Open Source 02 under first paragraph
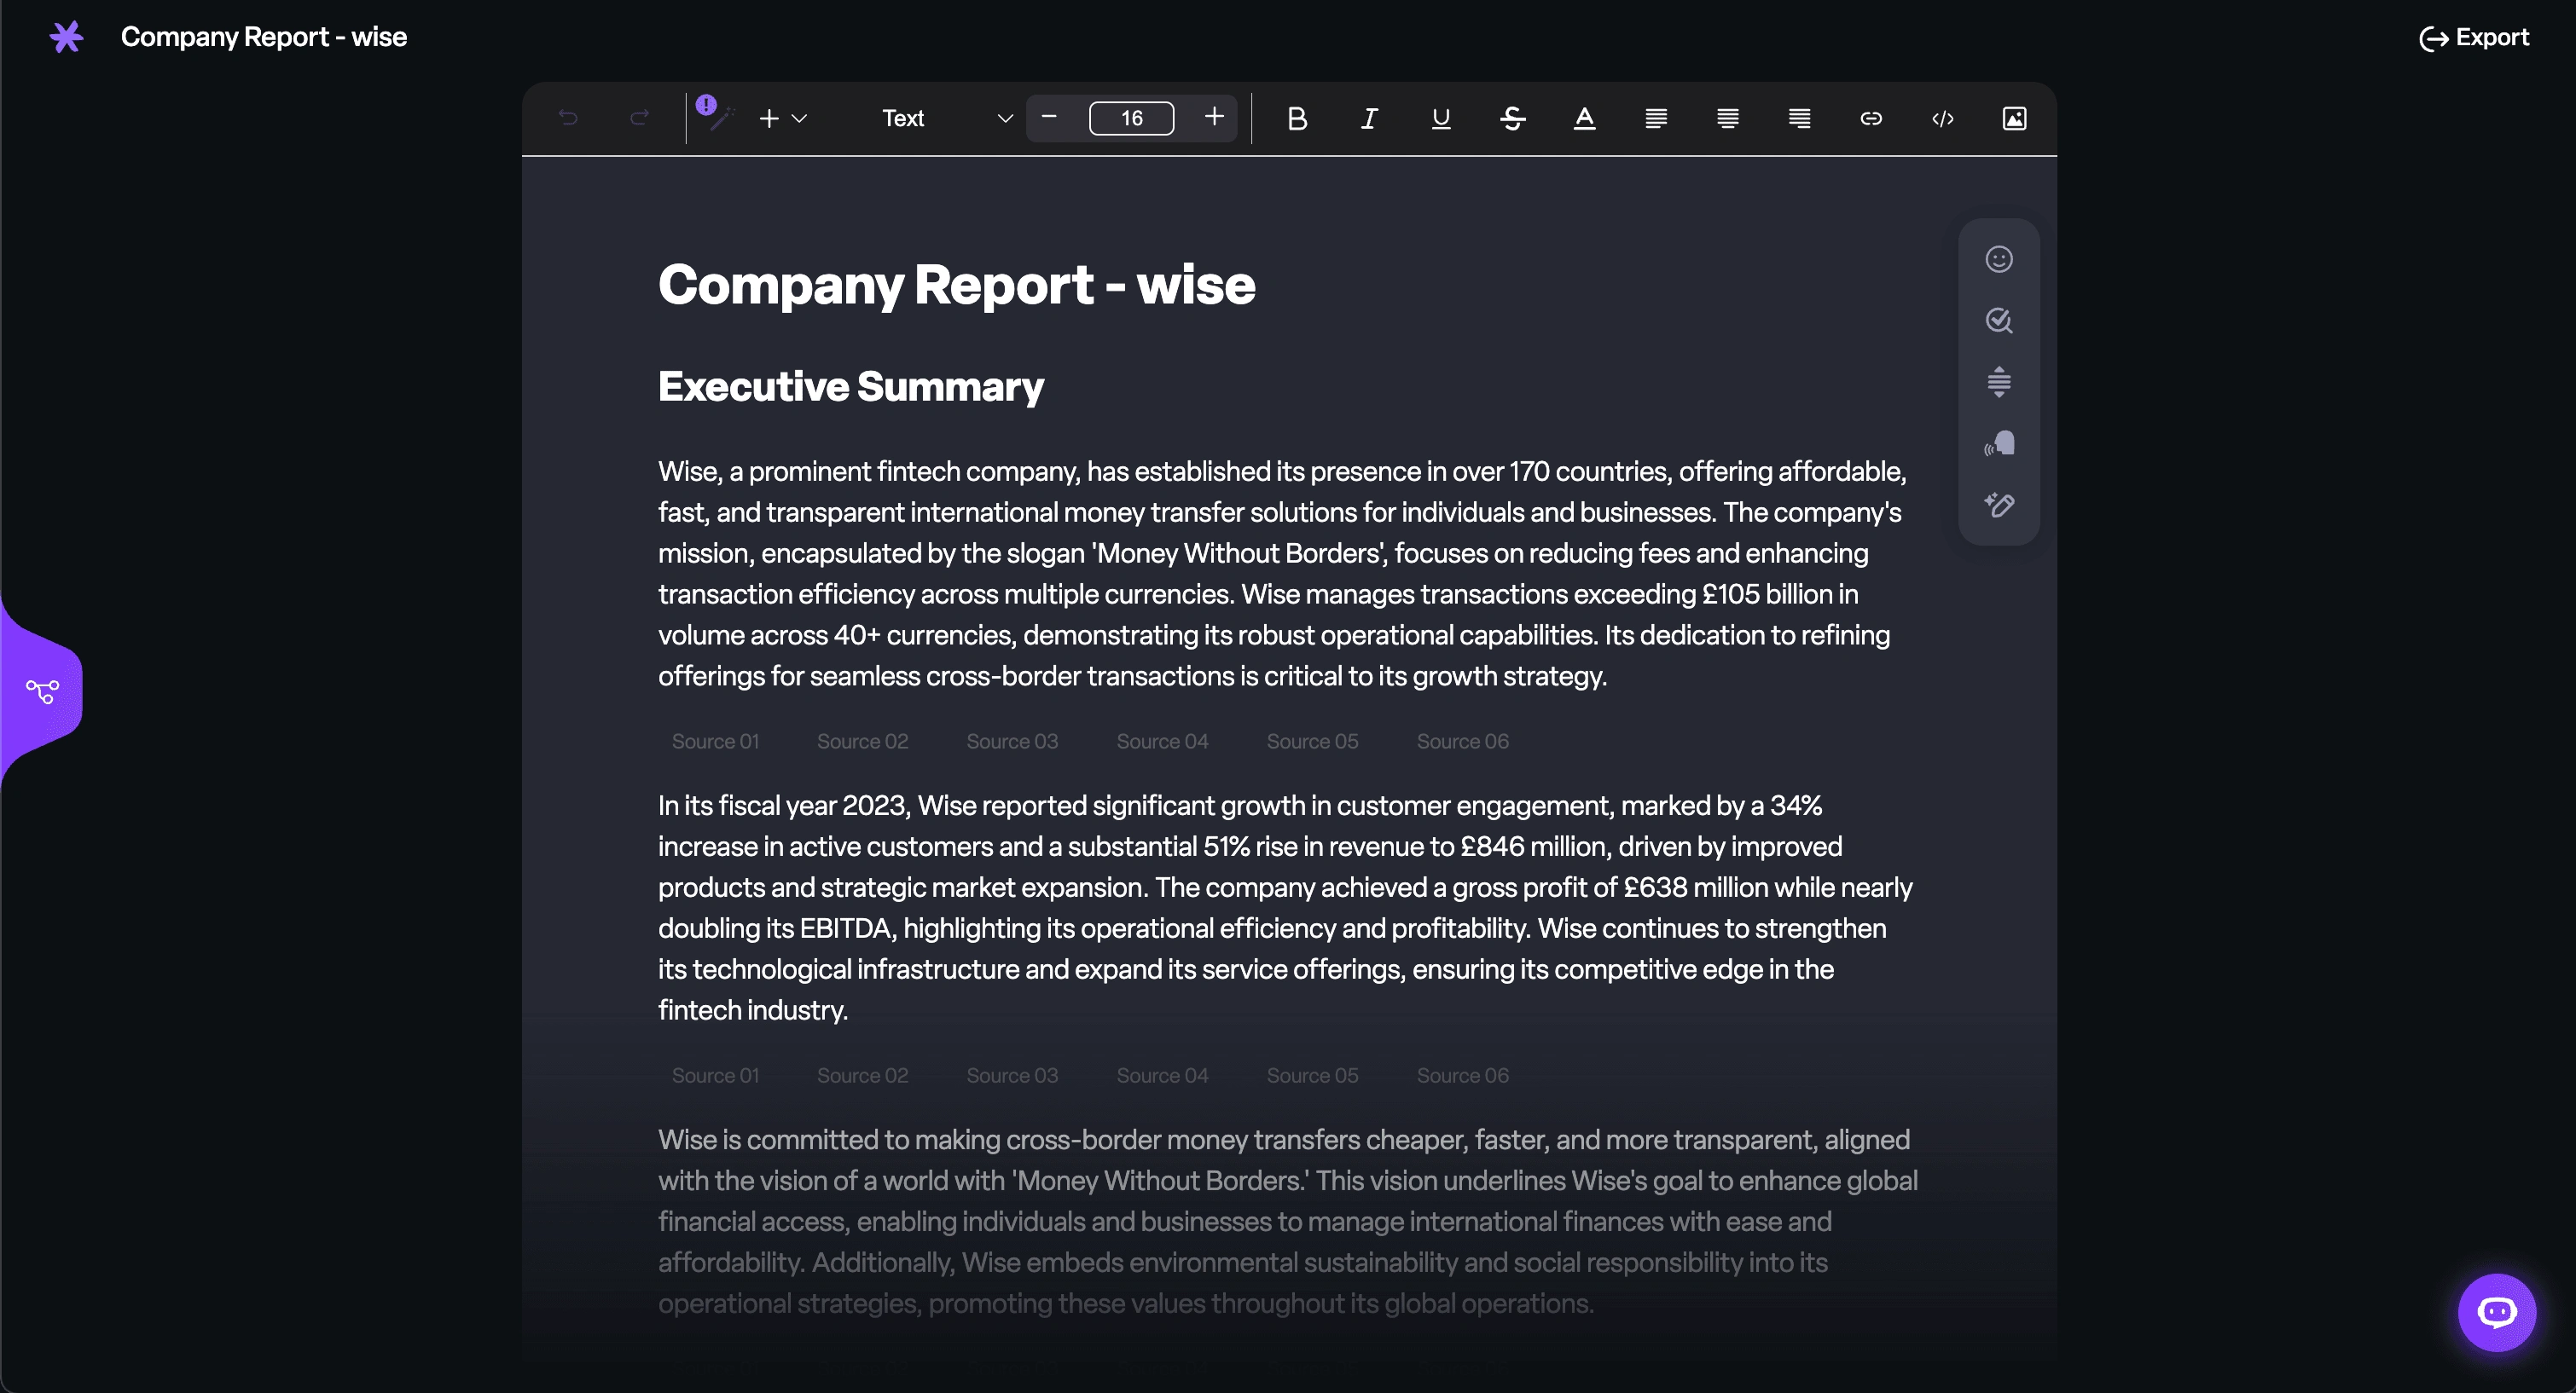 (x=863, y=742)
